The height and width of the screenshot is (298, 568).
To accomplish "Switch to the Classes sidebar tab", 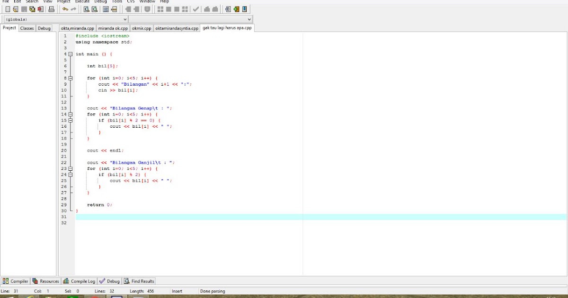I will click(x=27, y=28).
